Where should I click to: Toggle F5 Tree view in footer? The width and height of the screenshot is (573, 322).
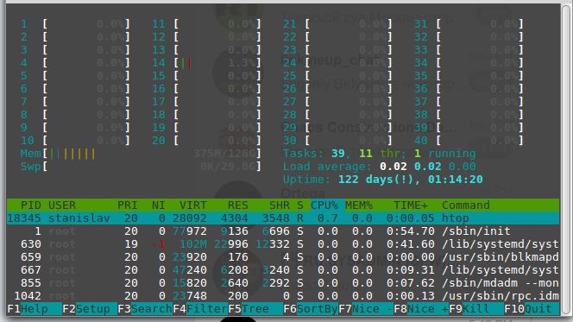click(255, 309)
